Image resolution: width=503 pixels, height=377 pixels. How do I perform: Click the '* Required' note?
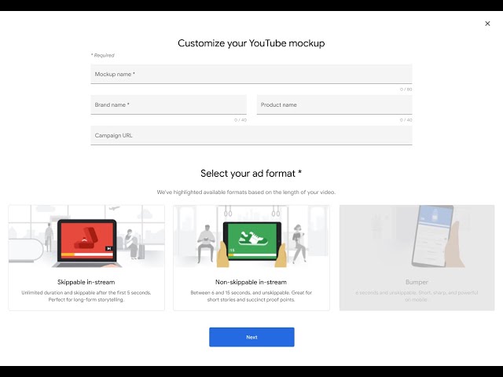(103, 55)
